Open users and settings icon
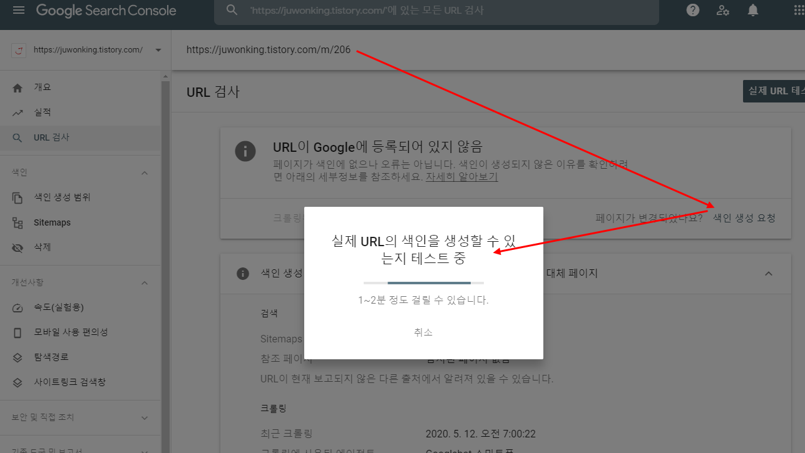This screenshot has width=805, height=453. 723,10
